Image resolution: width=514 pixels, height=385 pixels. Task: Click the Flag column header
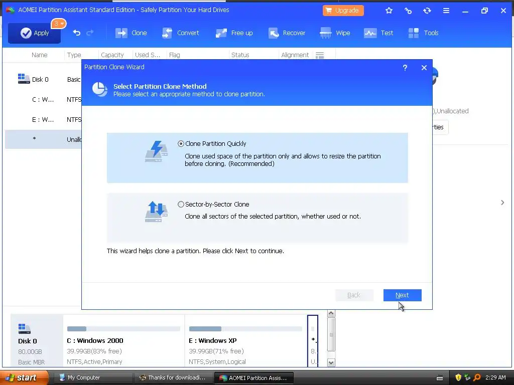tap(174, 55)
